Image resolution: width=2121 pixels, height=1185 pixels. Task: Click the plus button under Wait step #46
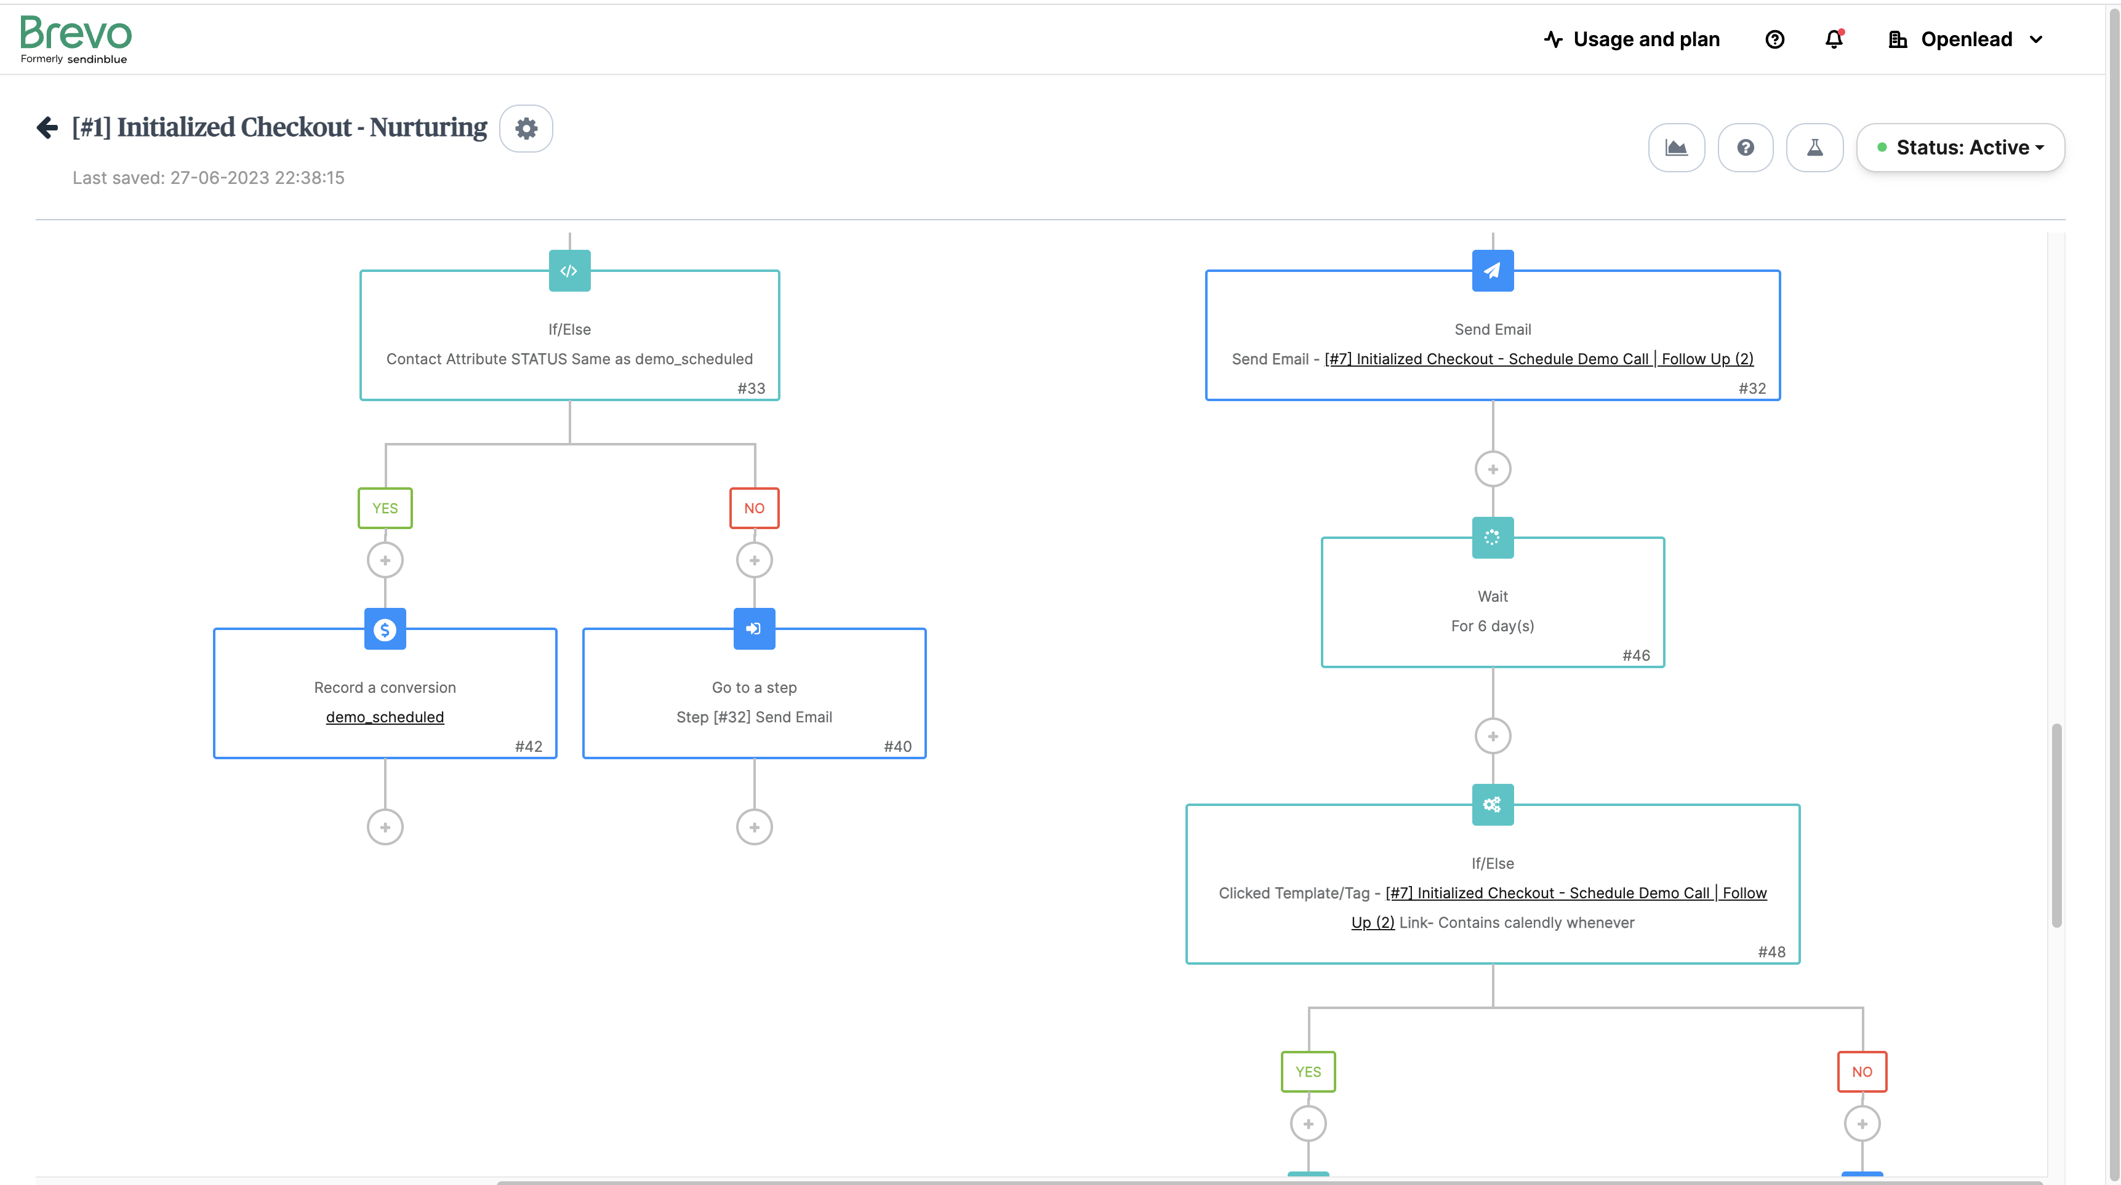click(1492, 736)
